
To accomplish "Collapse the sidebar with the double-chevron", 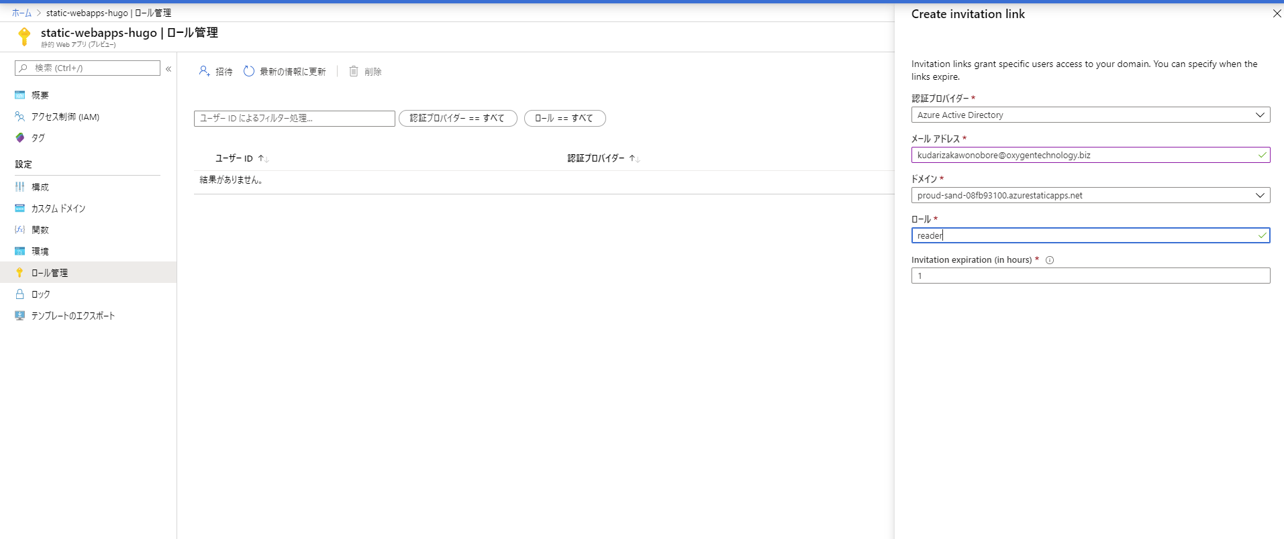I will (168, 68).
